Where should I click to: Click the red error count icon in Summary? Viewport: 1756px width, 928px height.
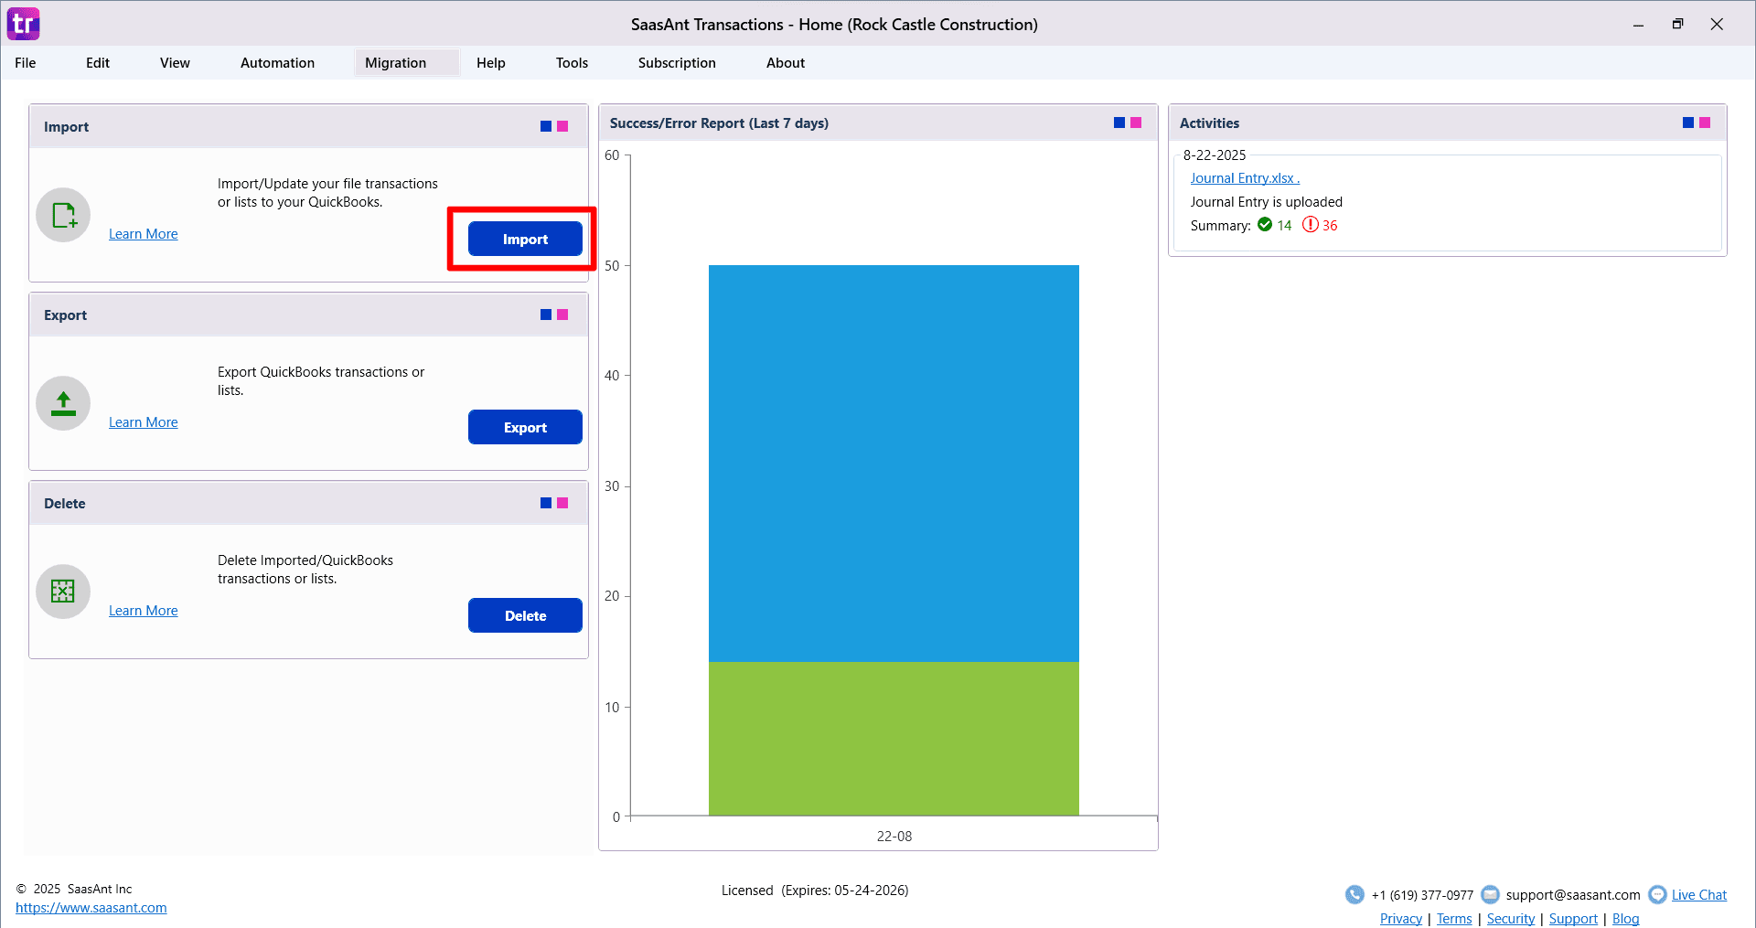(x=1310, y=225)
